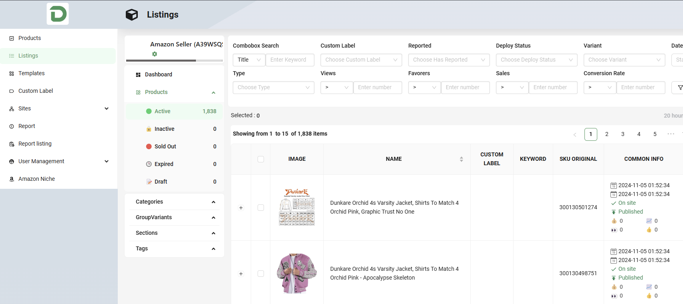Open Choose Deploy Status dropdown
The width and height of the screenshot is (683, 304).
[537, 60]
